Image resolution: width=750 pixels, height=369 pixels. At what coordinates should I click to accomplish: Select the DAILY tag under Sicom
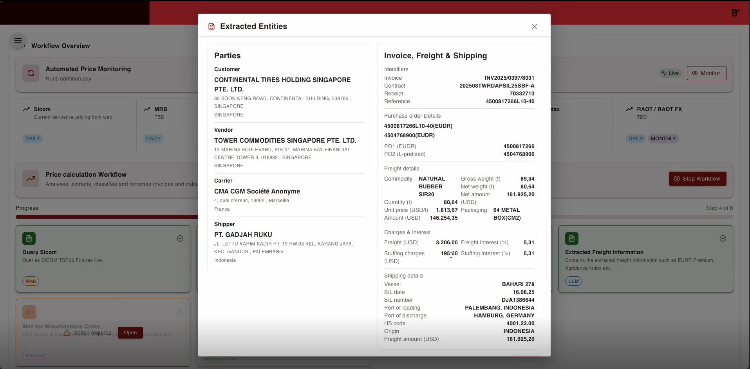coord(33,139)
